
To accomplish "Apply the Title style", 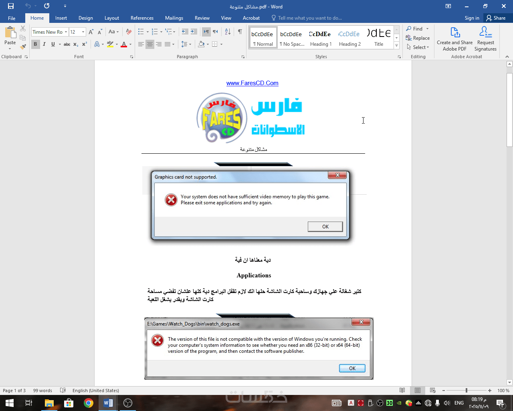I will [x=379, y=38].
